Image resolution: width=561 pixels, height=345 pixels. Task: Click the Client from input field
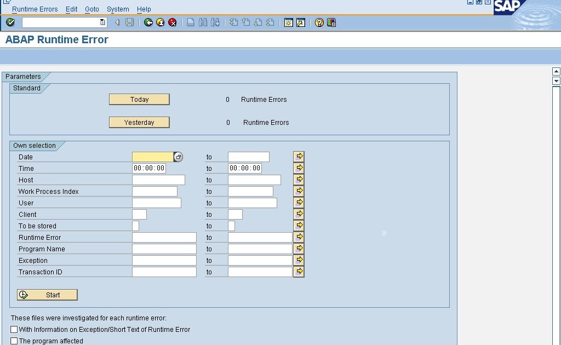pyautogui.click(x=140, y=214)
